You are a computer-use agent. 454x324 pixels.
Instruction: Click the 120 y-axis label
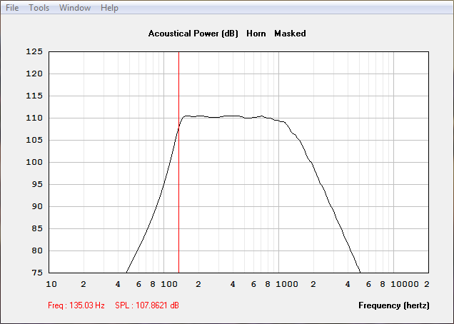34,74
